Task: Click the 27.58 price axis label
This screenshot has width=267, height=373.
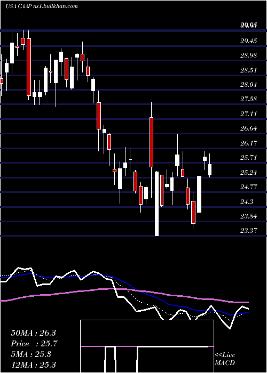Action: tap(248, 99)
